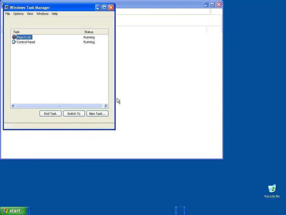Click the task list scrollbar left arrow

click(13, 106)
